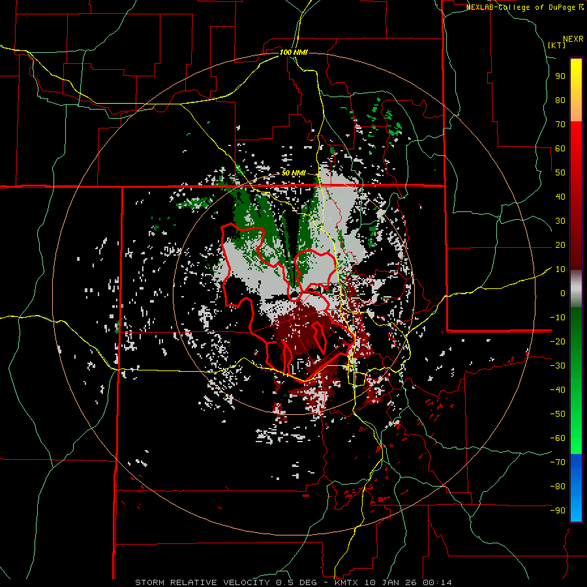Image resolution: width=587 pixels, height=587 pixels.
Task: Click the "NEXR" label above the color bar
Action: pos(573,39)
